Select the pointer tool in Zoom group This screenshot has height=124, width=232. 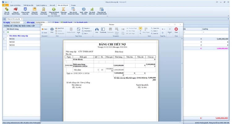point(140,28)
